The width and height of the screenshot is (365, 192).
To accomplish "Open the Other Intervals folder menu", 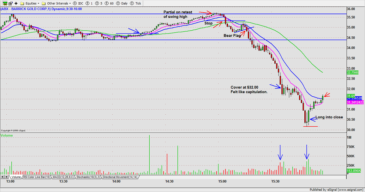I will click(56, 3).
